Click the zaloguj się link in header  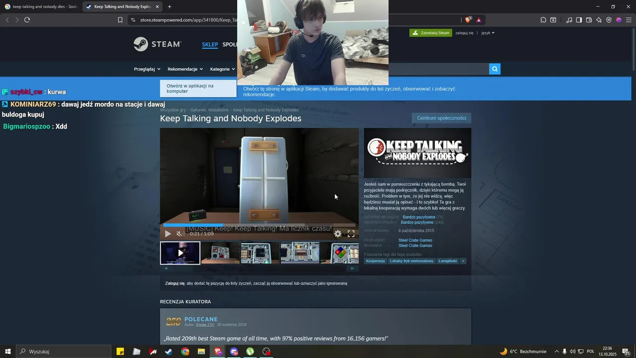click(x=464, y=33)
